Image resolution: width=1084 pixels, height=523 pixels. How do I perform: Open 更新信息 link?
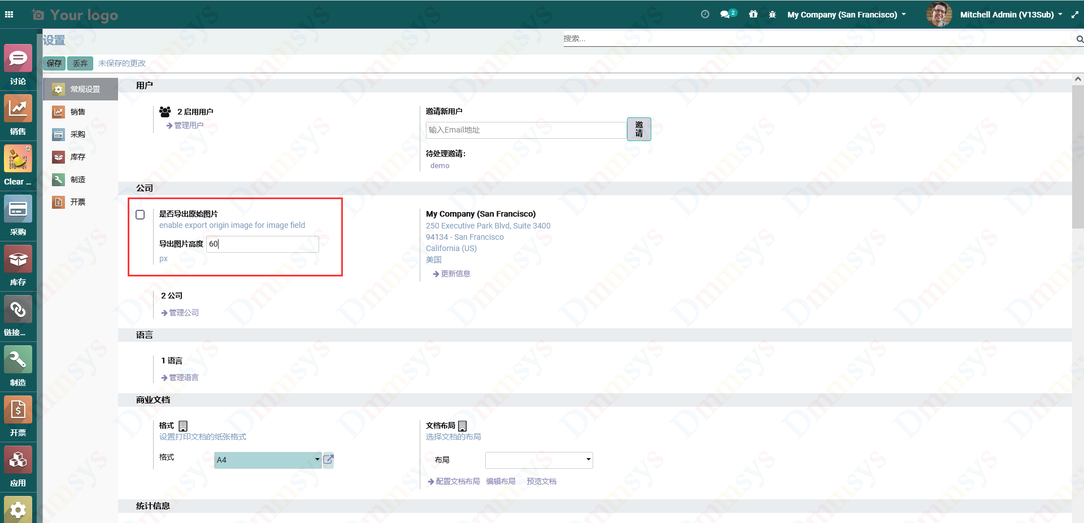click(x=451, y=274)
